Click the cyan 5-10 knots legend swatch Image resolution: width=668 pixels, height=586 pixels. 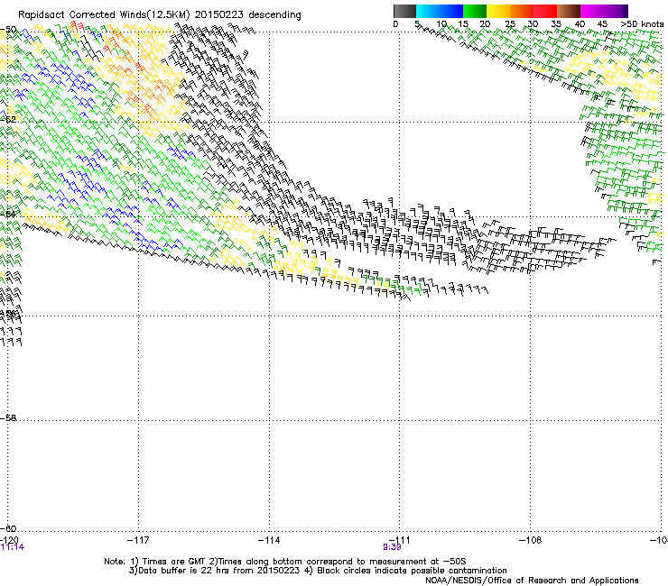tap(428, 12)
